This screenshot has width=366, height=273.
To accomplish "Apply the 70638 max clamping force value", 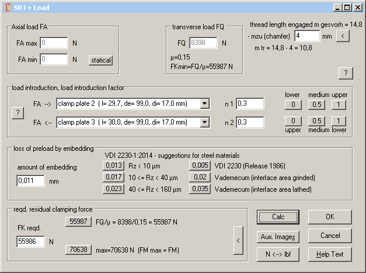I will (x=78, y=250).
